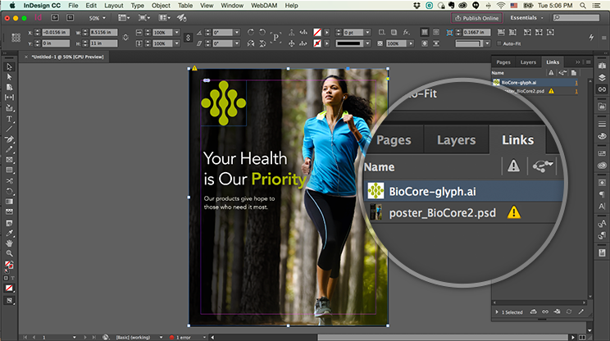Select the Gap tool
Viewport: 610px width, 341px height.
pos(9,98)
